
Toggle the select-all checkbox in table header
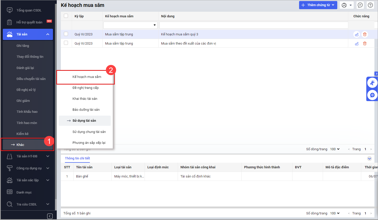[66, 16]
